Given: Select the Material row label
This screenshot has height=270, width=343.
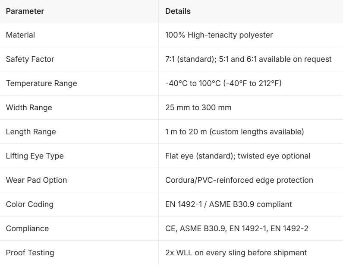Looking at the screenshot, I should pos(20,35).
